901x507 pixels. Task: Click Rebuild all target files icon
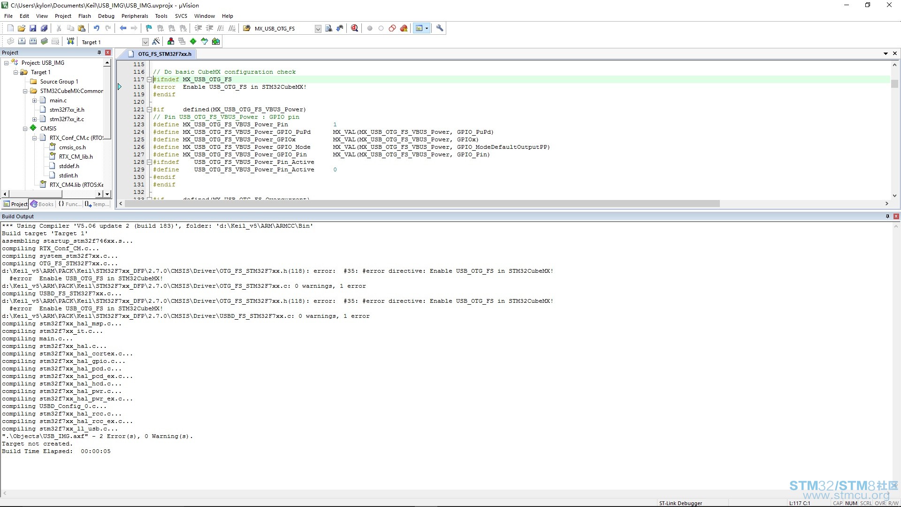[33, 41]
